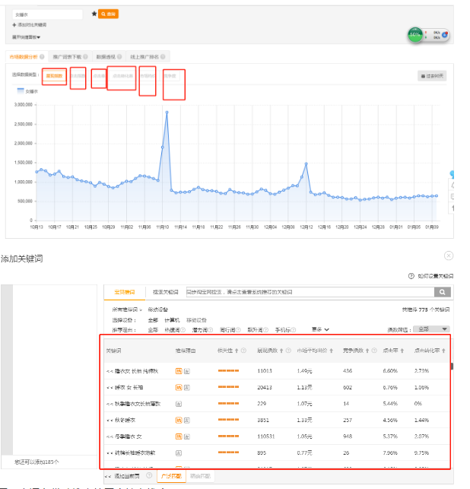Click help icon beside 相关性 header
This screenshot has height=489, width=470.
243,351
